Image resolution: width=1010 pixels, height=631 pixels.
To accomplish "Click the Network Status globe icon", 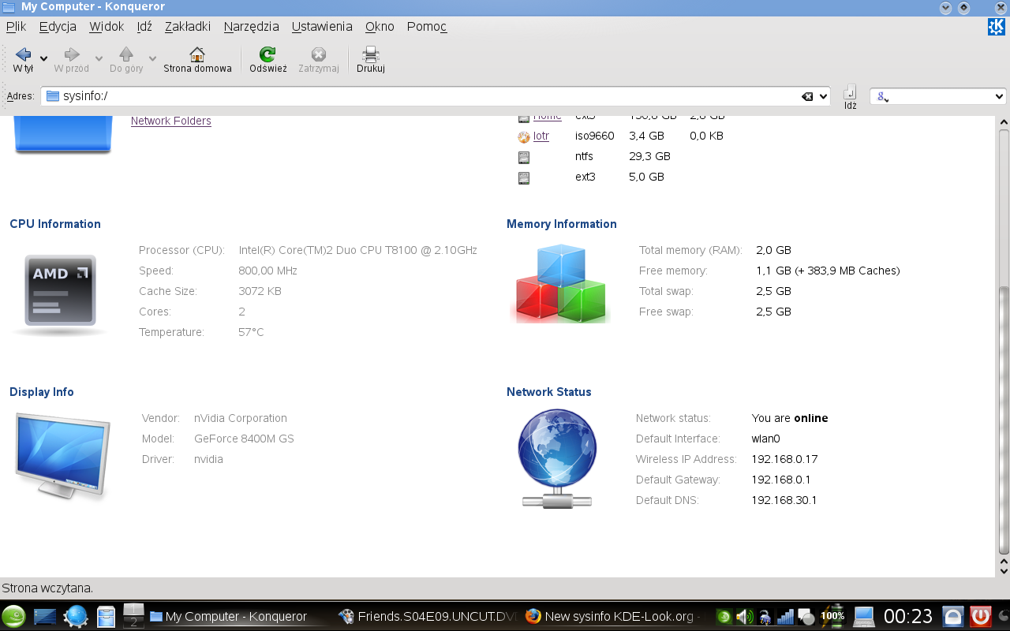I will [557, 457].
